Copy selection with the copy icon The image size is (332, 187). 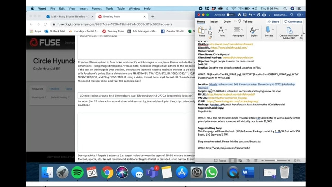pyautogui.click(x=210, y=33)
